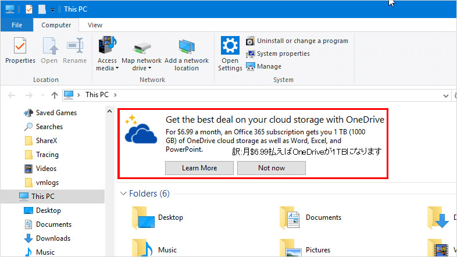Select Documents in the navigation pane
This screenshot has width=457, height=257.
tap(52, 224)
